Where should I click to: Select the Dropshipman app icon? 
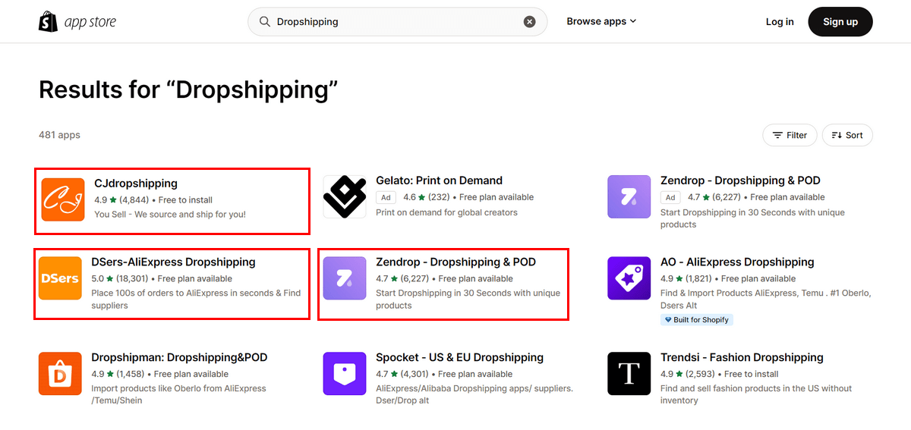[60, 373]
